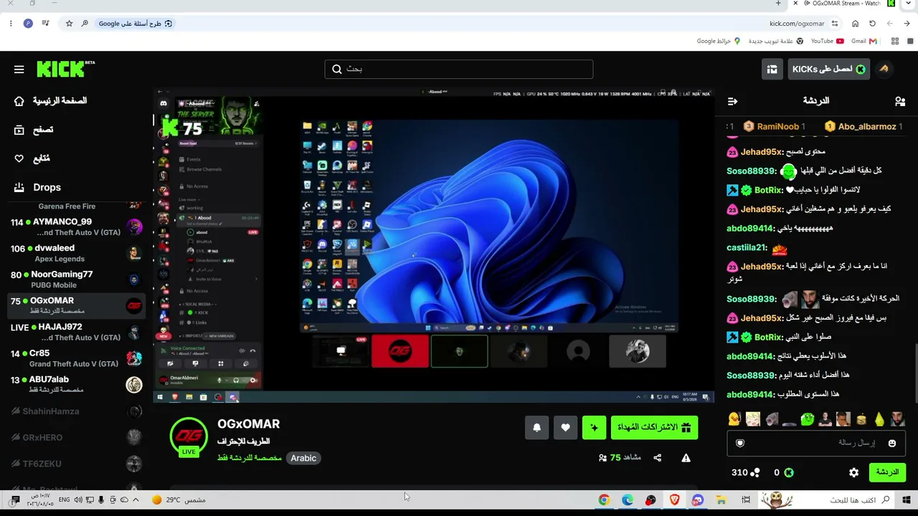Open HAJAJ972 live channel in sidebar
This screenshot has height=516, width=918.
(76, 332)
